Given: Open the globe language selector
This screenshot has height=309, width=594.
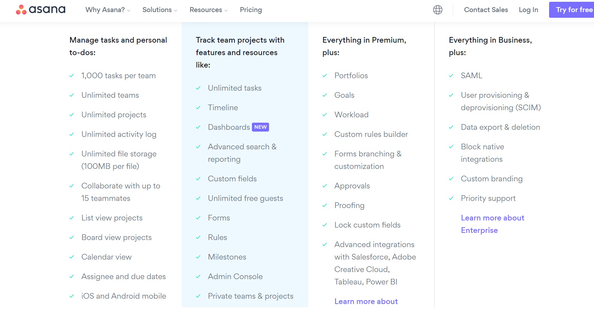Looking at the screenshot, I should coord(438,10).
